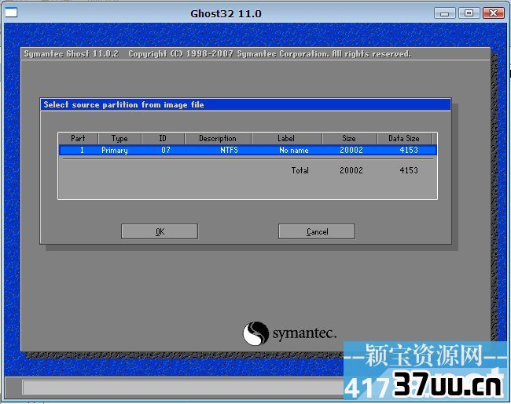Screen dimensions: 511x404
Task: Close the Ghost32 11.0 window
Action: [494, 13]
